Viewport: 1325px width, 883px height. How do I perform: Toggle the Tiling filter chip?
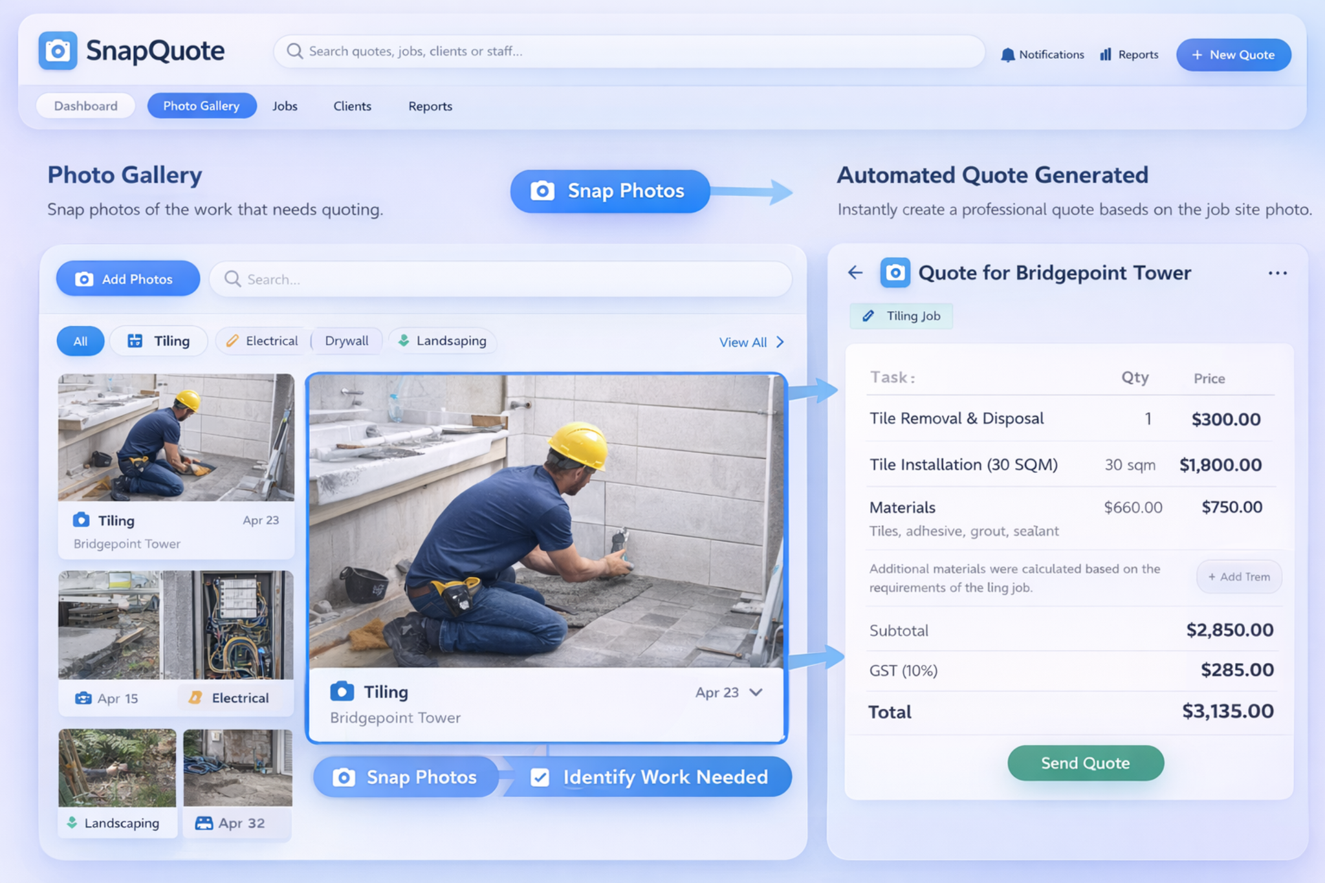[x=159, y=341]
